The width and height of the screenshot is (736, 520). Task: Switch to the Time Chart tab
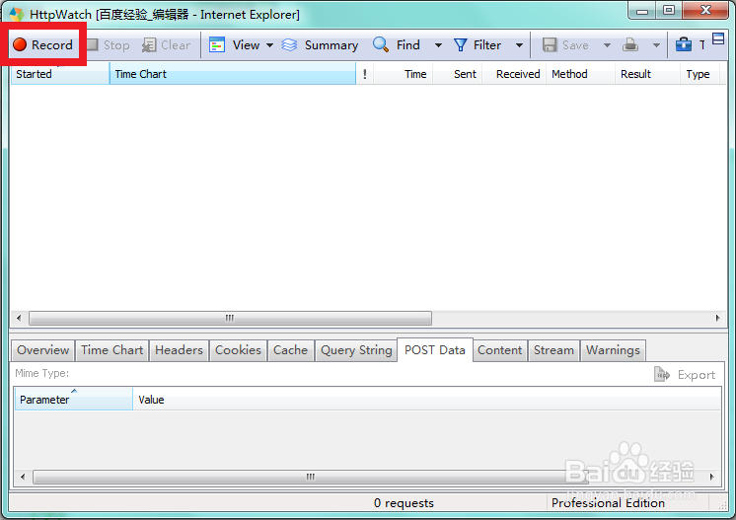point(111,350)
